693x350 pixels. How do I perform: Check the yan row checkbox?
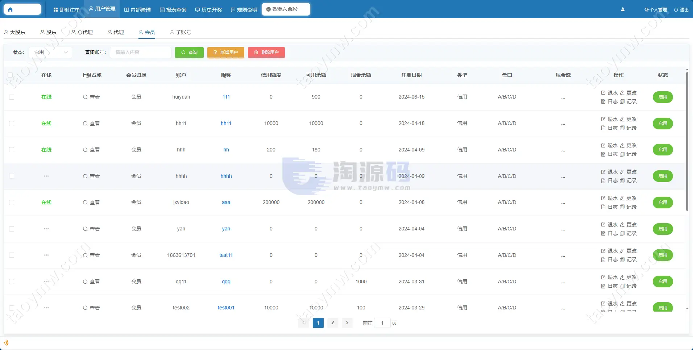point(12,229)
